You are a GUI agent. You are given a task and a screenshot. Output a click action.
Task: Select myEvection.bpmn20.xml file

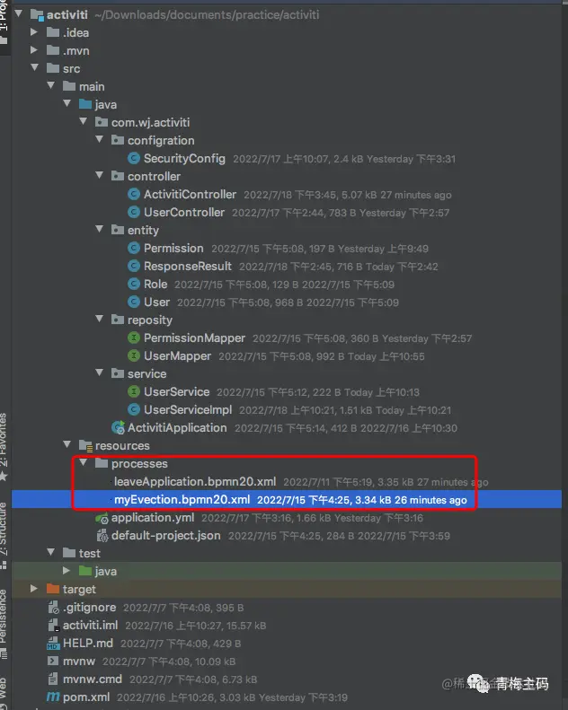[182, 499]
